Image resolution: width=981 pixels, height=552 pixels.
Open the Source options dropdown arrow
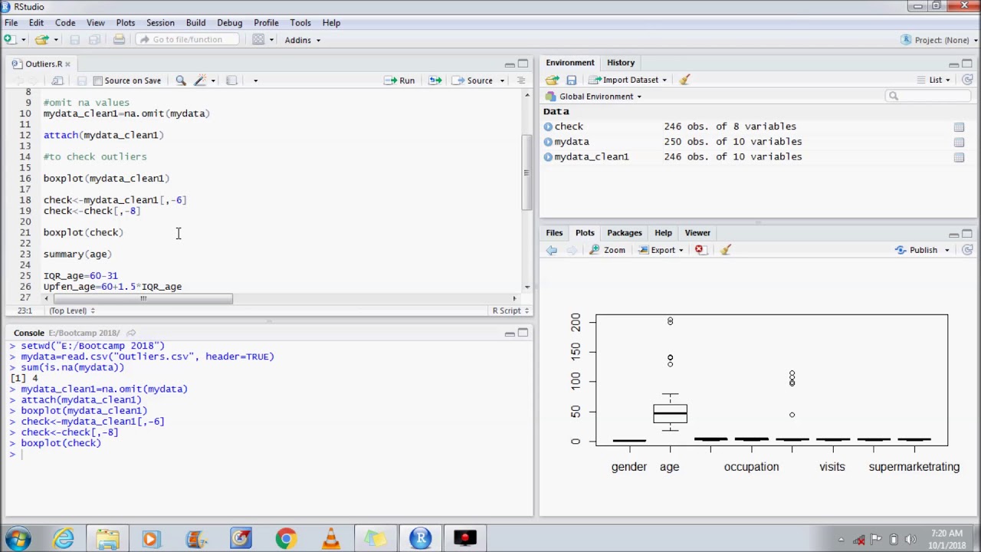coord(502,80)
